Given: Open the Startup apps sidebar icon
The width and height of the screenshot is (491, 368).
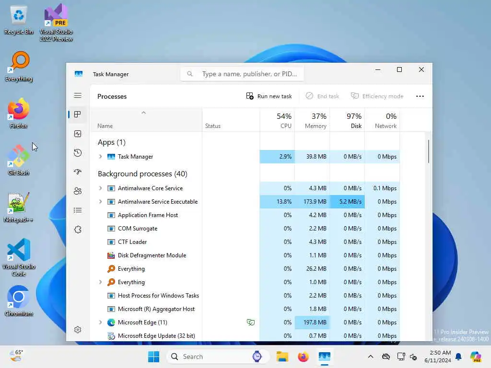Looking at the screenshot, I should coord(78,172).
